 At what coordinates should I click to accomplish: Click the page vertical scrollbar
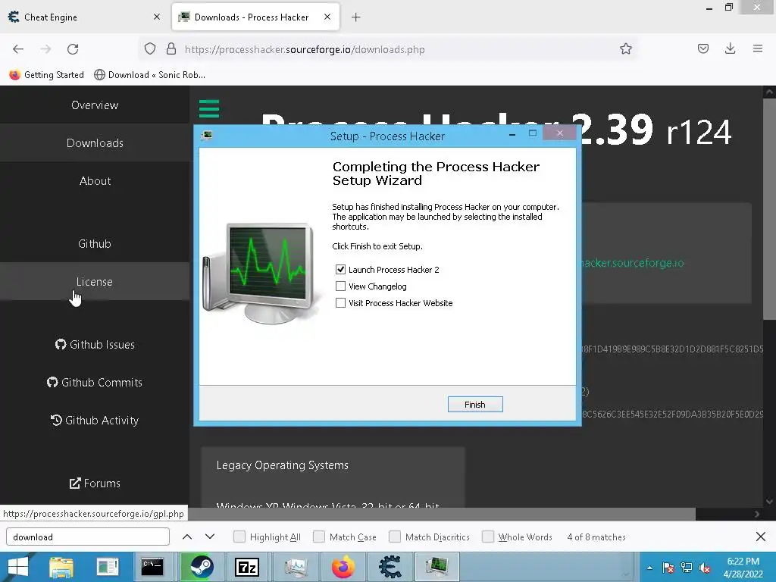click(x=770, y=209)
